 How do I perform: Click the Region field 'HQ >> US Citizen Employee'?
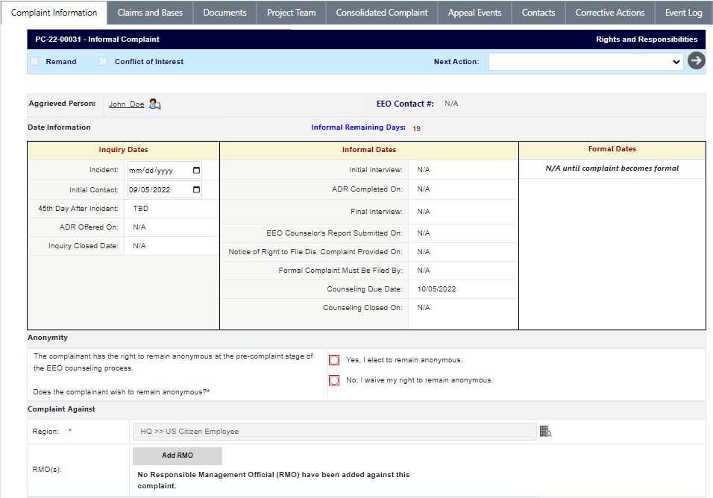coord(335,432)
